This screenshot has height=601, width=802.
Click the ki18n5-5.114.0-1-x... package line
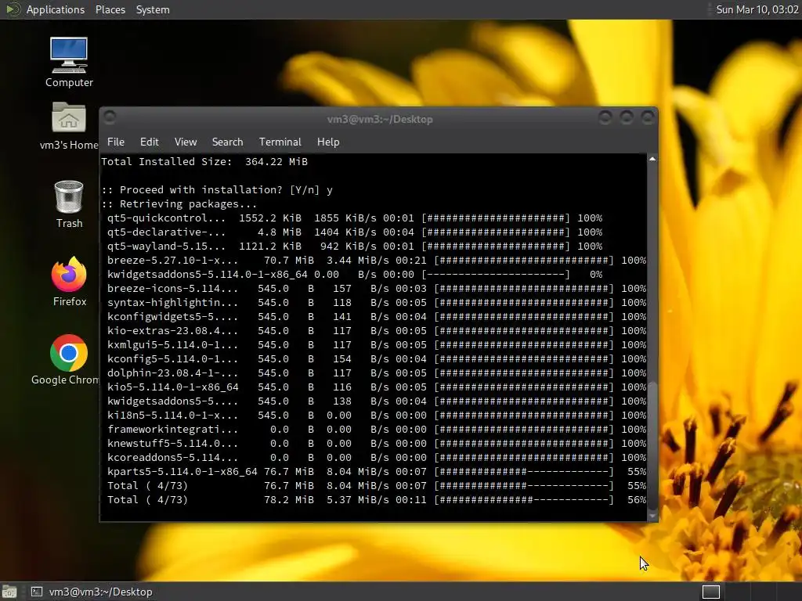(x=377, y=415)
